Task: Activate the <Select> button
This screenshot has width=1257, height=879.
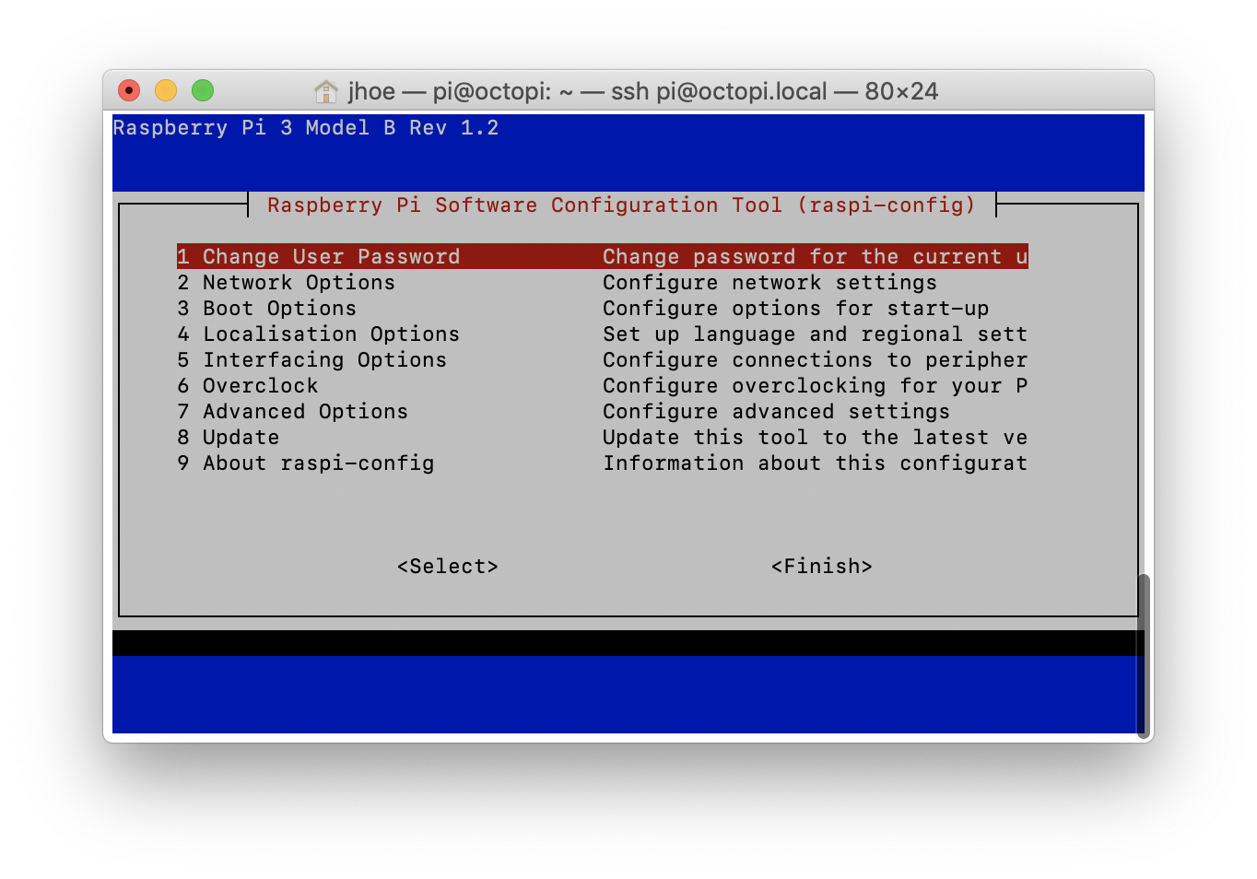Action: pos(448,567)
